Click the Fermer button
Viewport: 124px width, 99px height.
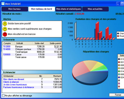tap(117, 95)
